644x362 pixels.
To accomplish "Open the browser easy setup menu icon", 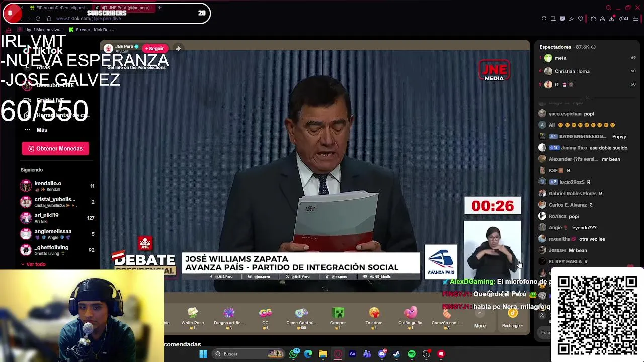I will [x=636, y=19].
